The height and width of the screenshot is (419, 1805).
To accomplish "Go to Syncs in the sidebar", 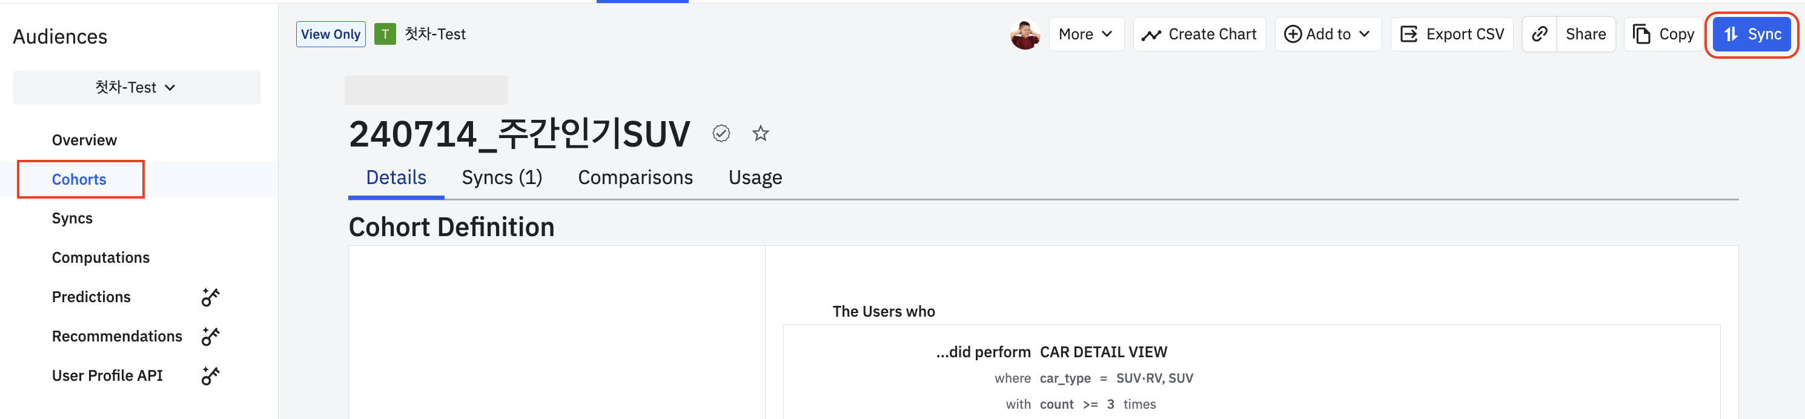I will [x=72, y=219].
